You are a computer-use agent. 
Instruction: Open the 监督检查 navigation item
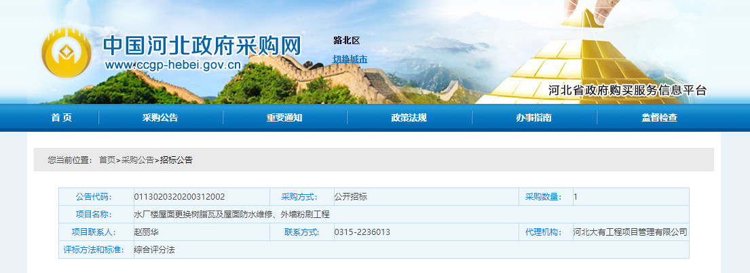(x=659, y=117)
